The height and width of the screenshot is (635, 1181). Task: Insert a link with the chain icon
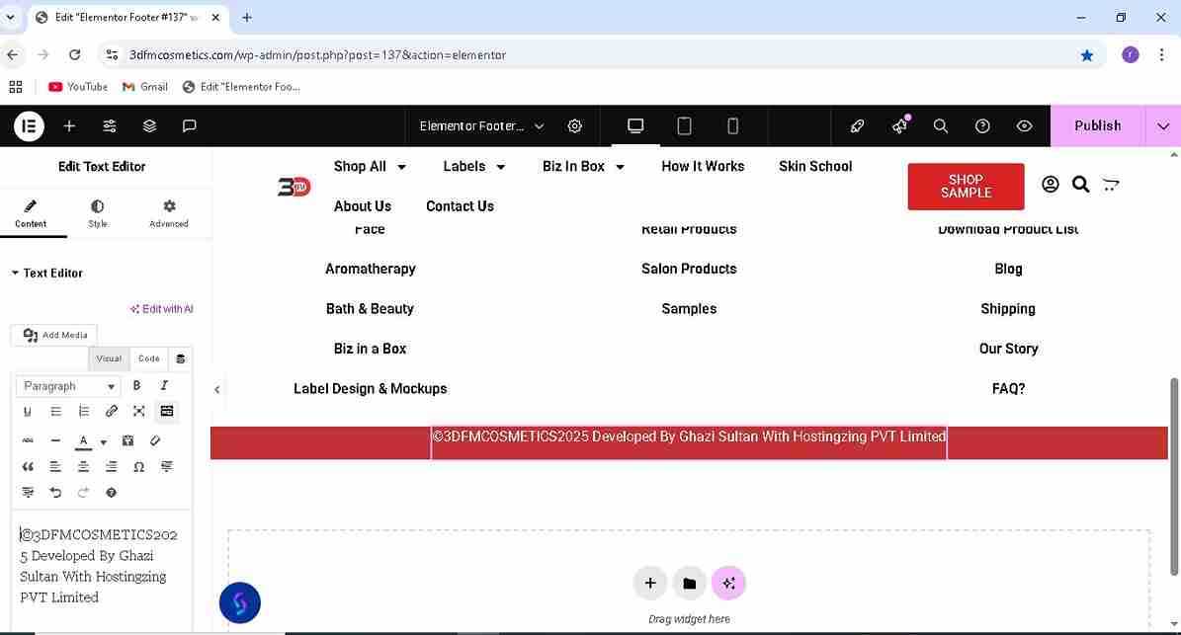point(112,411)
